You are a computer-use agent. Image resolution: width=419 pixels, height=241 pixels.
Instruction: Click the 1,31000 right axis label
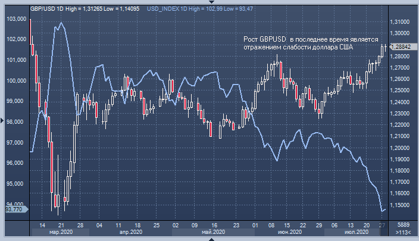(402, 22)
